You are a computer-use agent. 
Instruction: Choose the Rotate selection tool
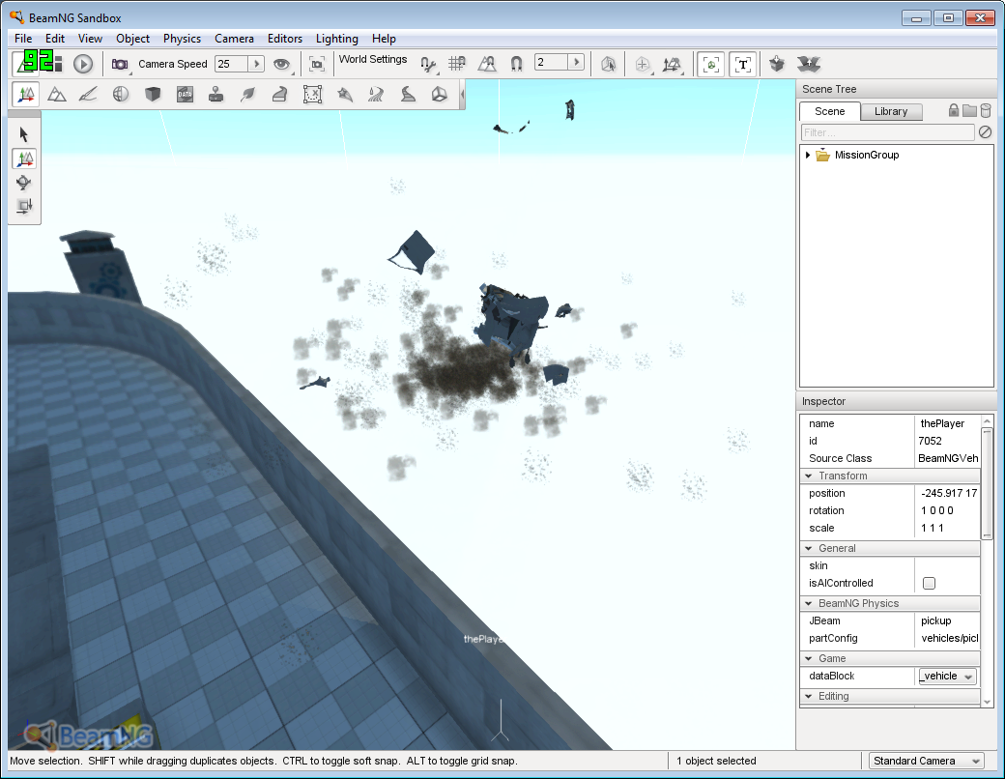(x=24, y=183)
